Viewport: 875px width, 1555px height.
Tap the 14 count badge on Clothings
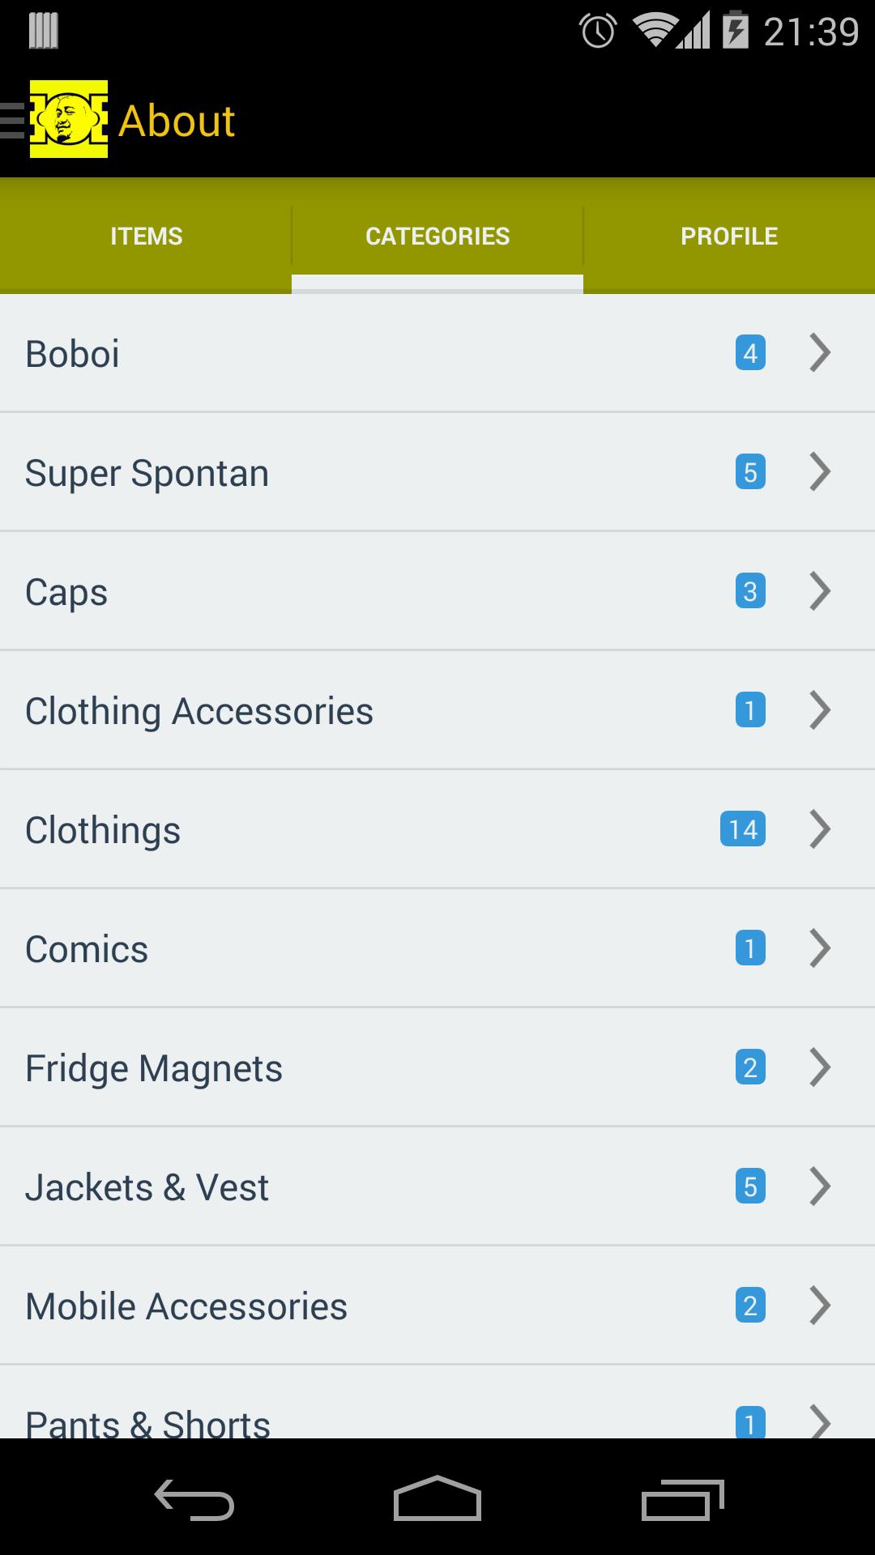(x=742, y=829)
